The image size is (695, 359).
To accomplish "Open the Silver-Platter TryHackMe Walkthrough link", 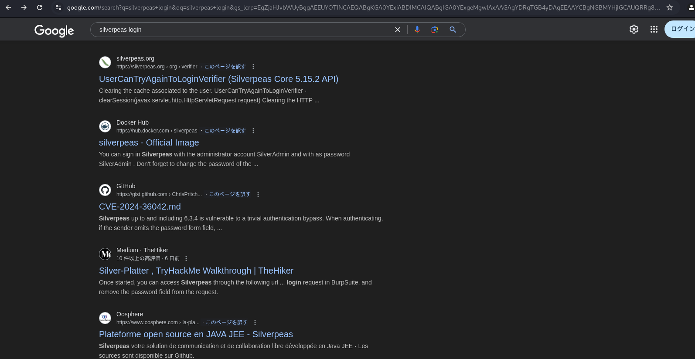I will pyautogui.click(x=196, y=271).
